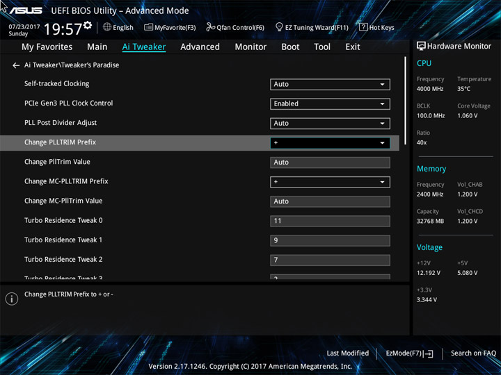Click the +12V 12.192 V reading
501x375 pixels.
(x=429, y=273)
